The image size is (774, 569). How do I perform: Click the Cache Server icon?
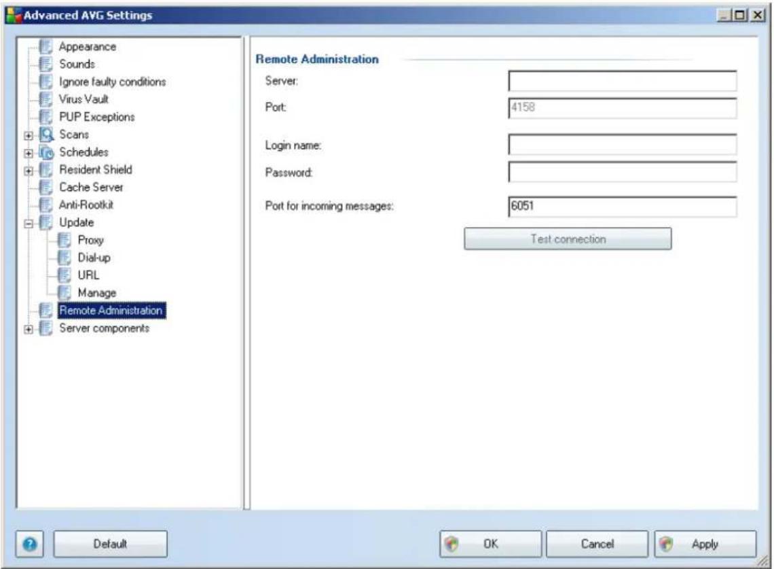[45, 188]
